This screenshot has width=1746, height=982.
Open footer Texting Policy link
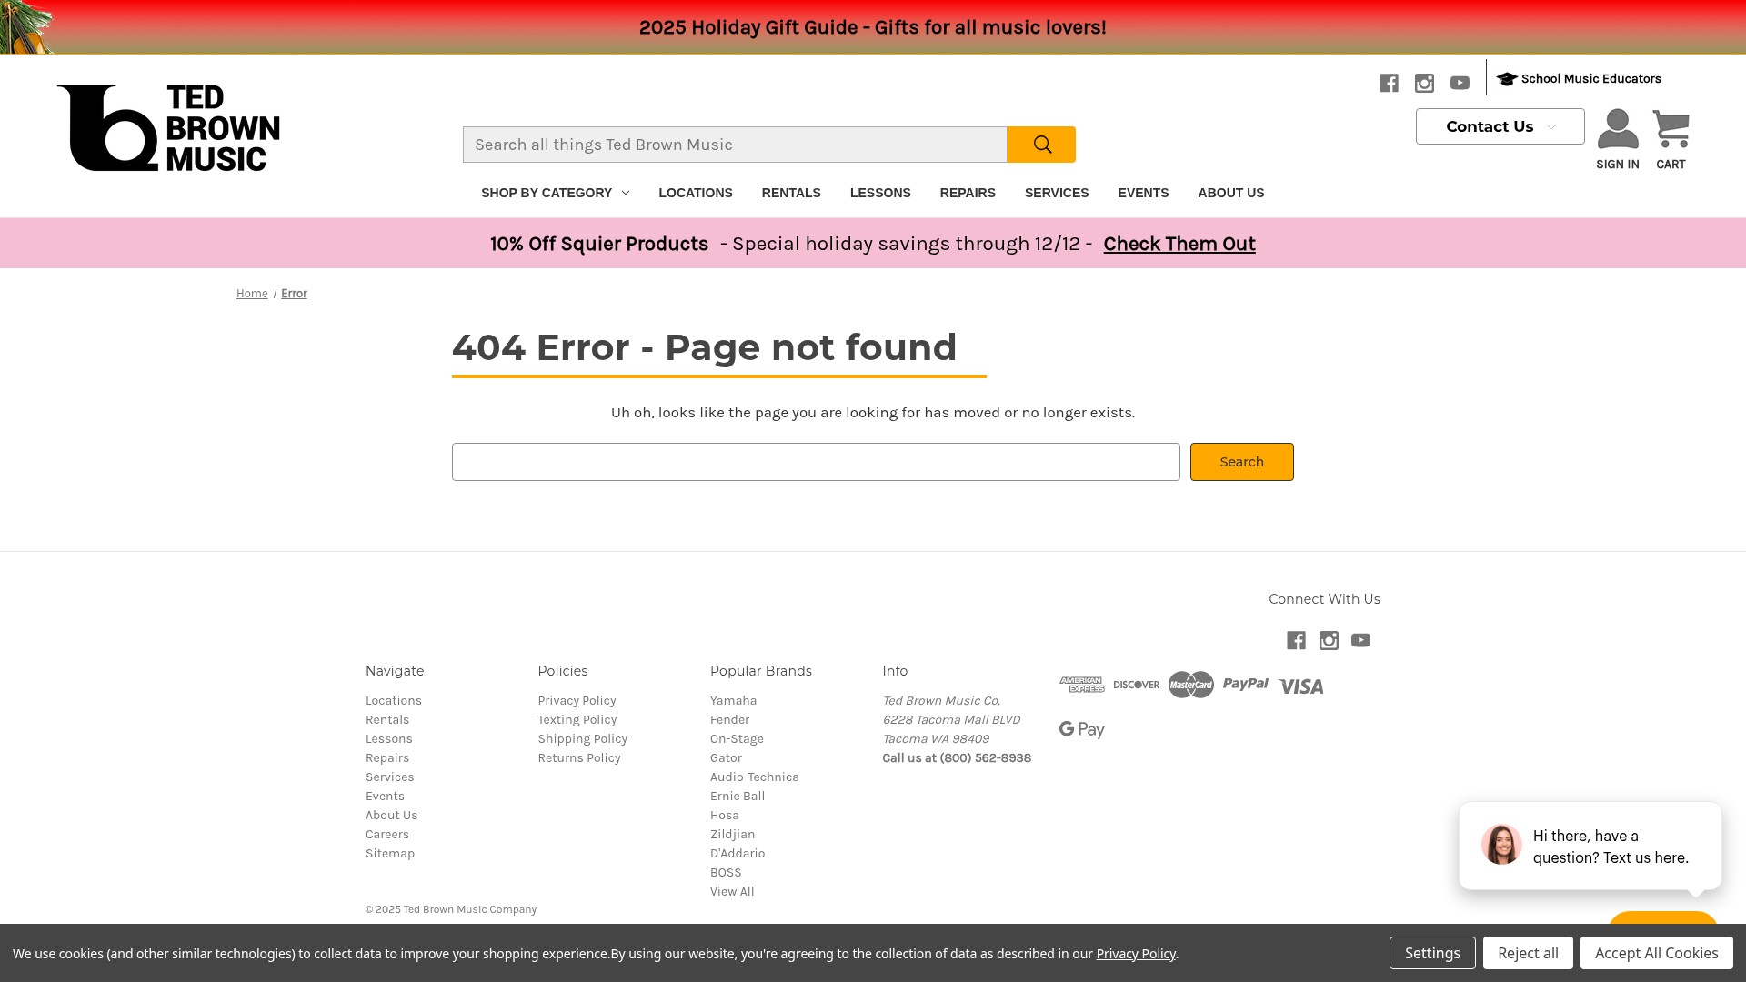[x=577, y=720]
